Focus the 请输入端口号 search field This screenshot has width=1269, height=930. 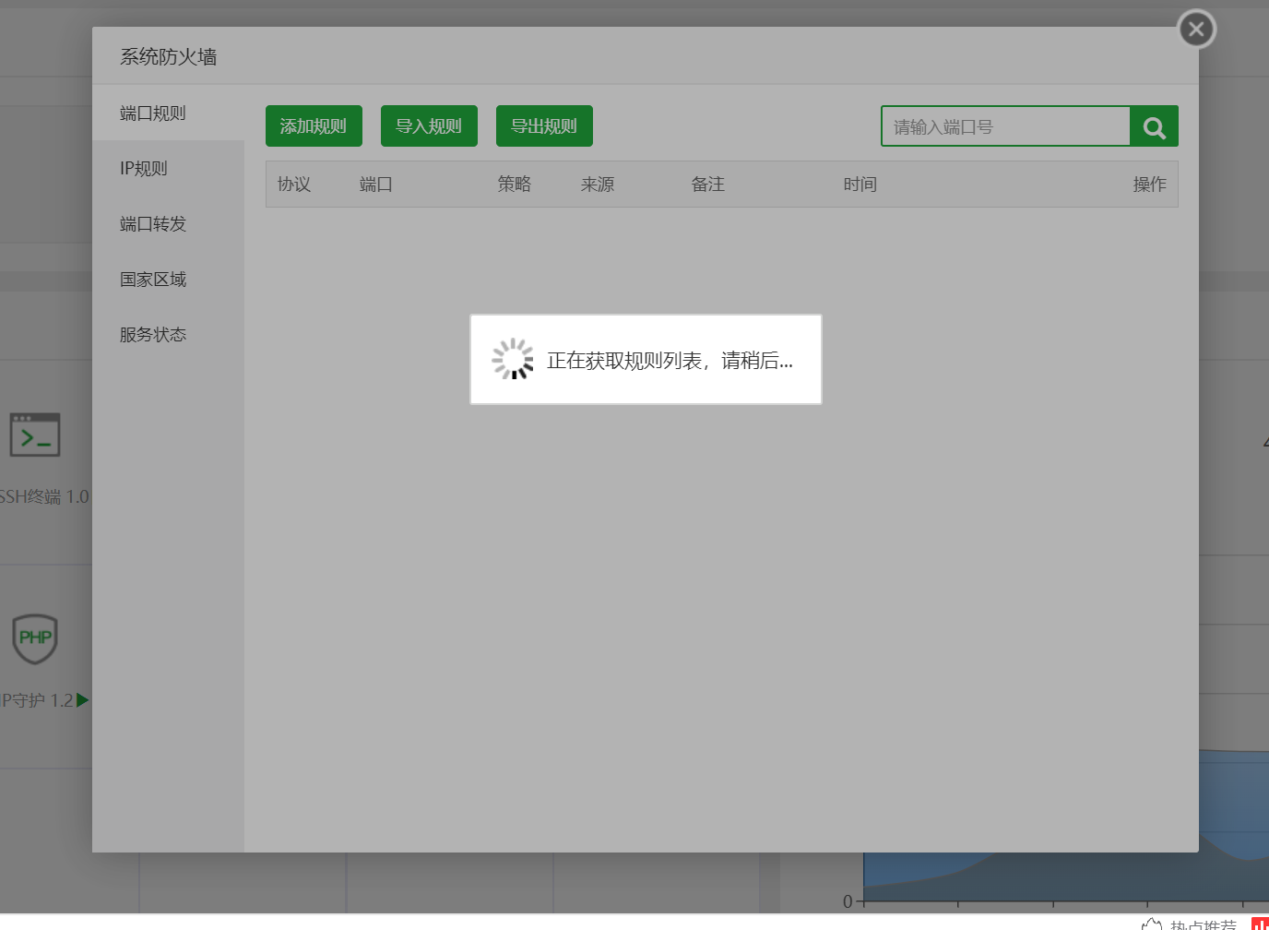1005,126
